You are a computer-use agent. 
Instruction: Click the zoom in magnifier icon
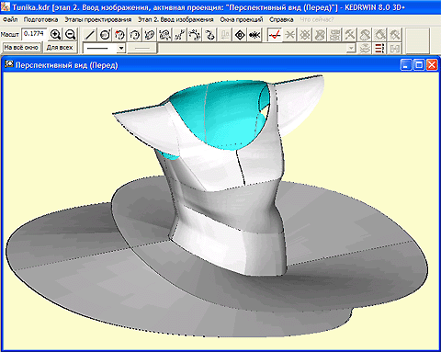55,35
